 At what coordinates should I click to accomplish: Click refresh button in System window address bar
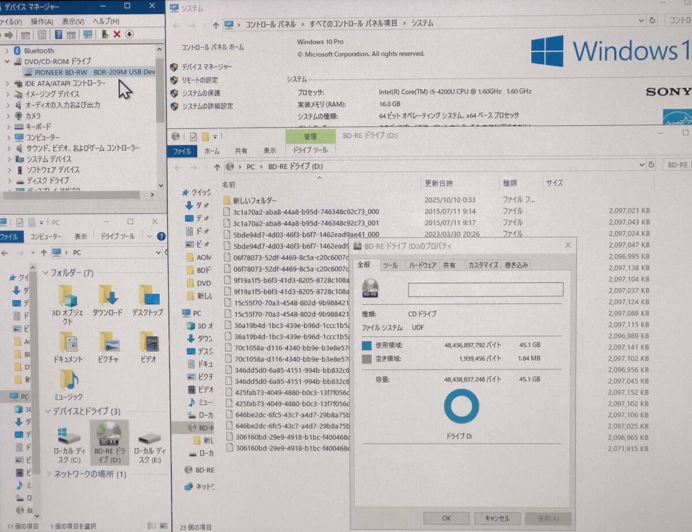651,20
